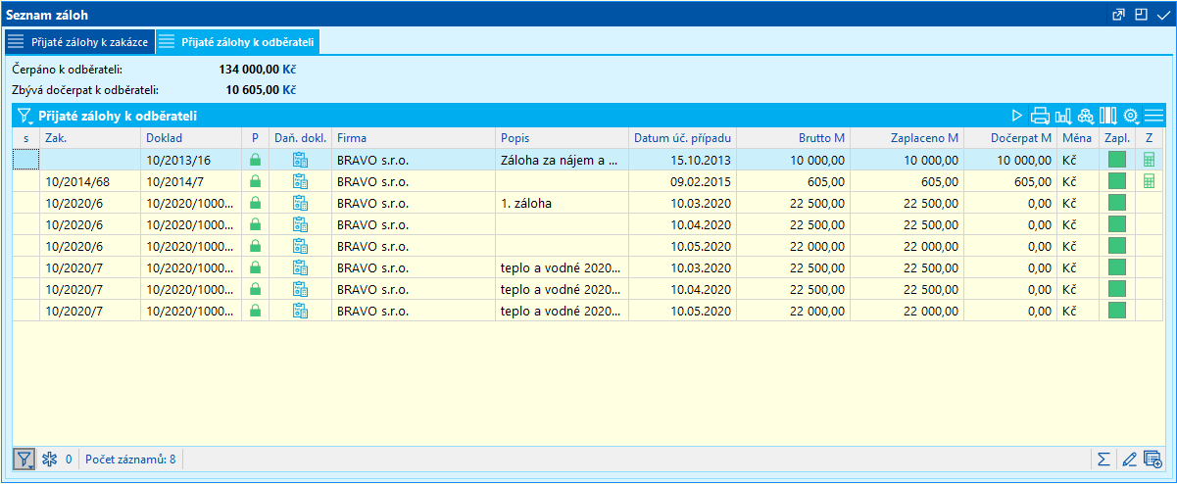Open the cubes dropdown in grid toolbar
Image resolution: width=1177 pixels, height=484 pixels.
point(1085,116)
